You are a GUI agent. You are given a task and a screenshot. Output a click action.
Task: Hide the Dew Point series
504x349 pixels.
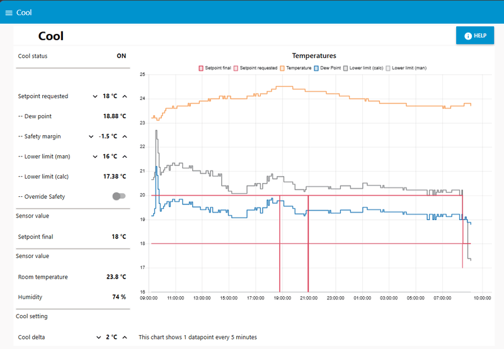[x=328, y=68]
